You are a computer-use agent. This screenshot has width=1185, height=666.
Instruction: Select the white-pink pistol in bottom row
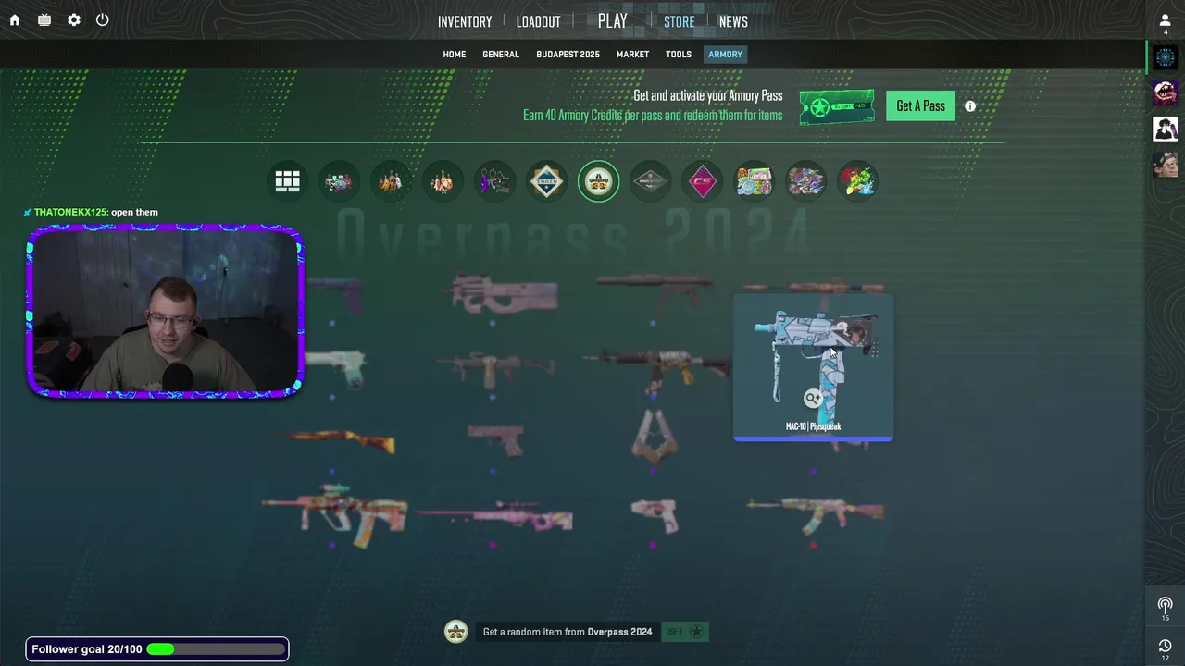[655, 514]
